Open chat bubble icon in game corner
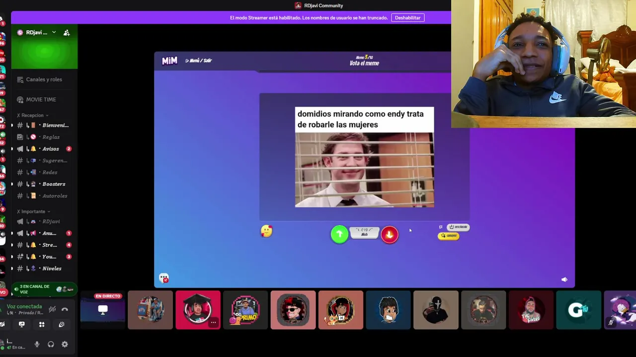The height and width of the screenshot is (357, 636). (x=164, y=278)
